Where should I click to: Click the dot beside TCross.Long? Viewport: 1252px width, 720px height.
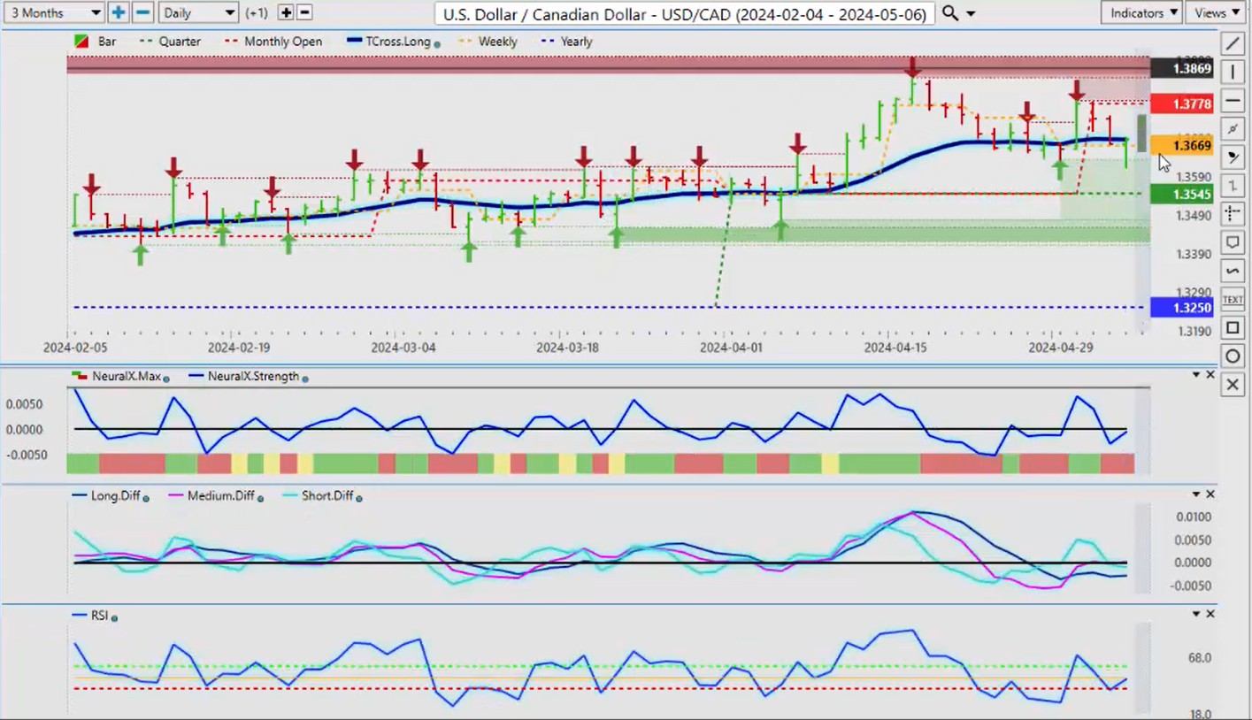[436, 43]
